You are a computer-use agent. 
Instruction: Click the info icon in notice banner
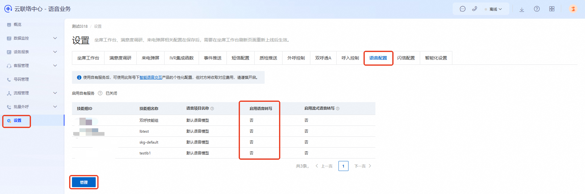click(x=79, y=78)
